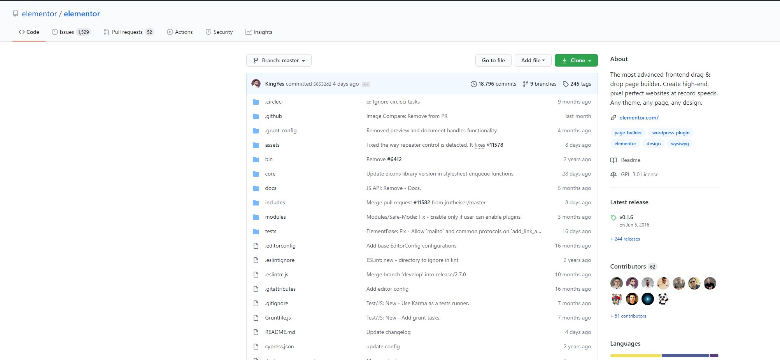Open the elementor.com/ website link
The height and width of the screenshot is (360, 780).
639,118
